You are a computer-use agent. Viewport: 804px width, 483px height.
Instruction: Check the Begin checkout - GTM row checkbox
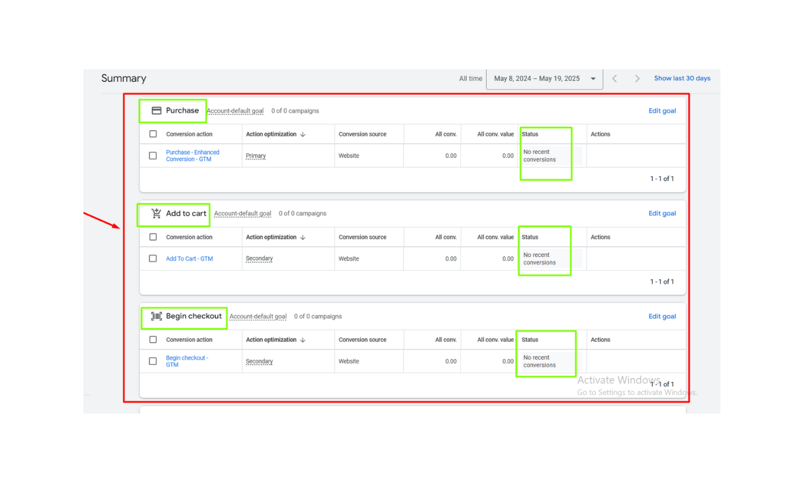[x=153, y=361]
